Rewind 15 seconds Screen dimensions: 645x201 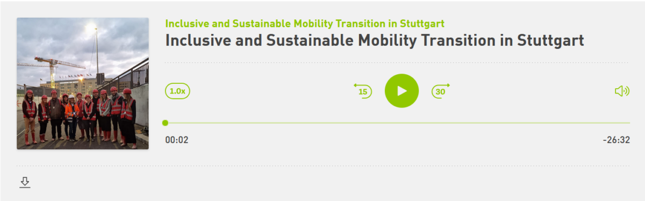pos(363,91)
